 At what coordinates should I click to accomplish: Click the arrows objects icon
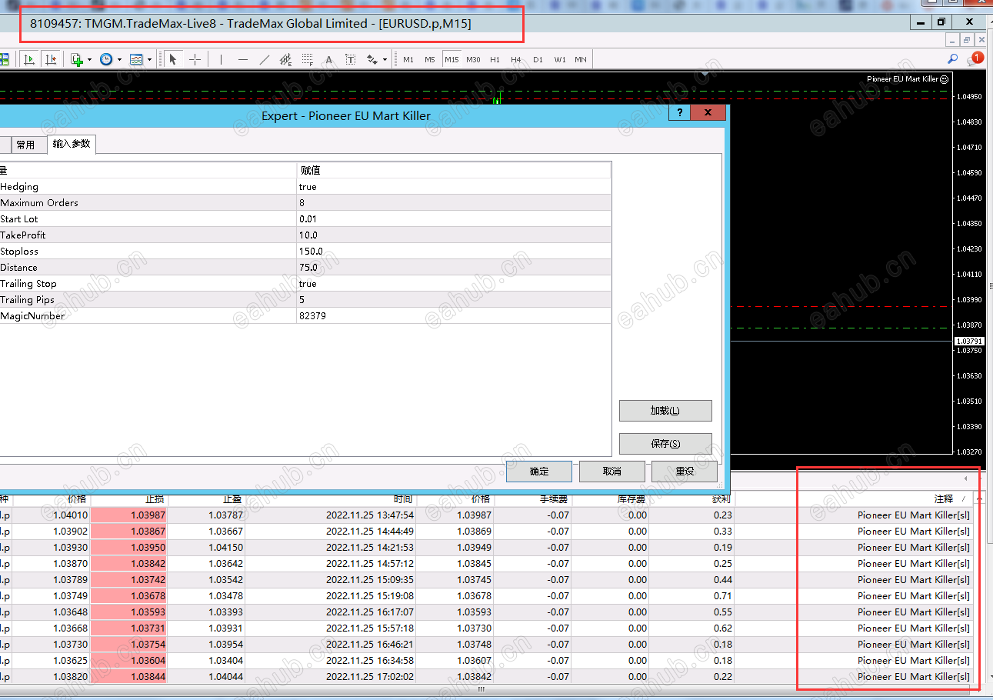[372, 59]
